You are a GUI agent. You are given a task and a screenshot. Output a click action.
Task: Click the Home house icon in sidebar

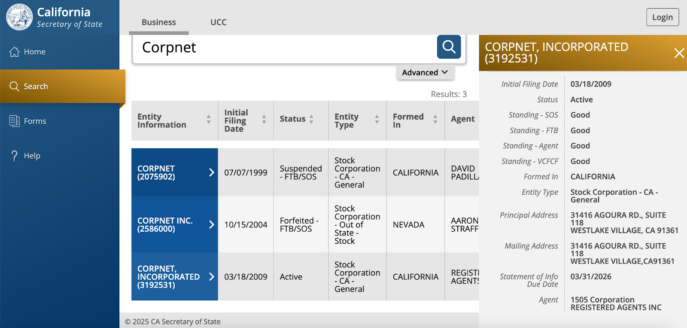pyautogui.click(x=15, y=52)
